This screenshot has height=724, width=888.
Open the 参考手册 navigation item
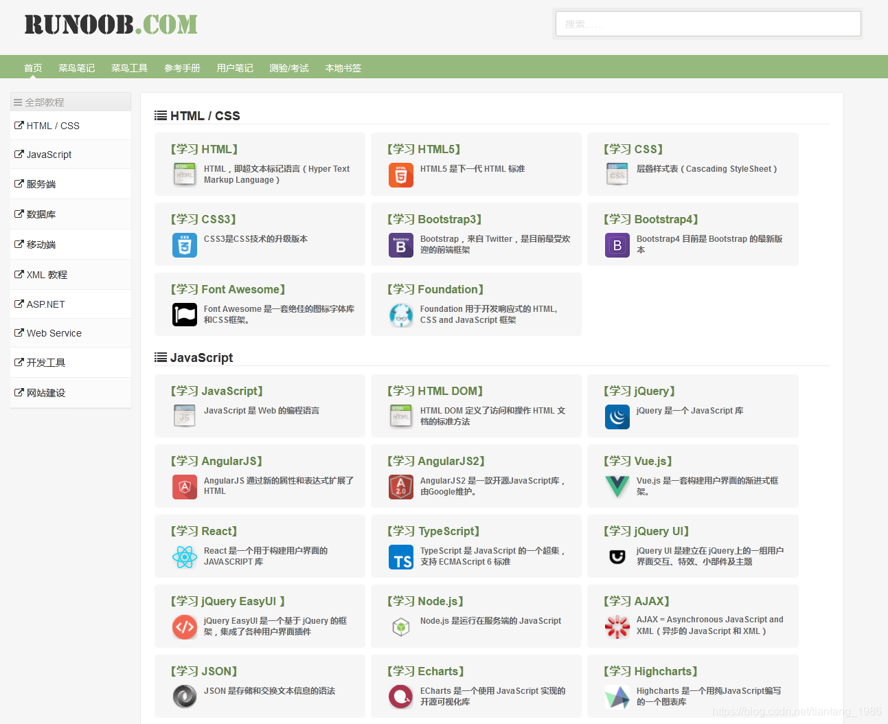[x=183, y=68]
